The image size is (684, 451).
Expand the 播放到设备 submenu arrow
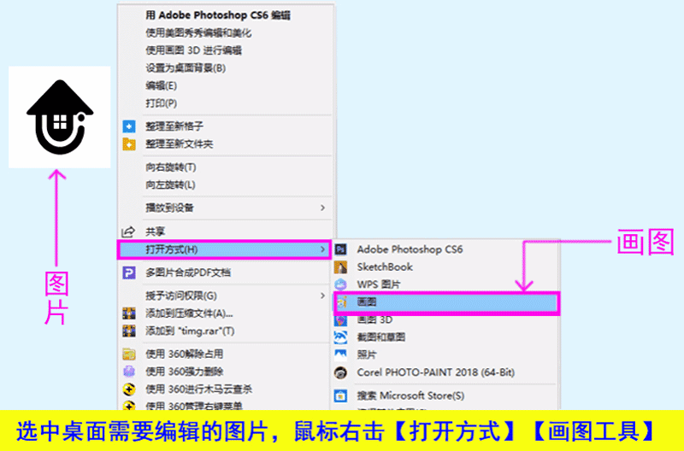click(322, 208)
